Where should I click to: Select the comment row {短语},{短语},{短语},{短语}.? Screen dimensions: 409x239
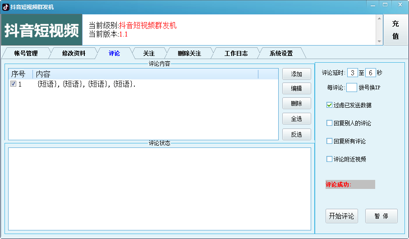point(143,84)
